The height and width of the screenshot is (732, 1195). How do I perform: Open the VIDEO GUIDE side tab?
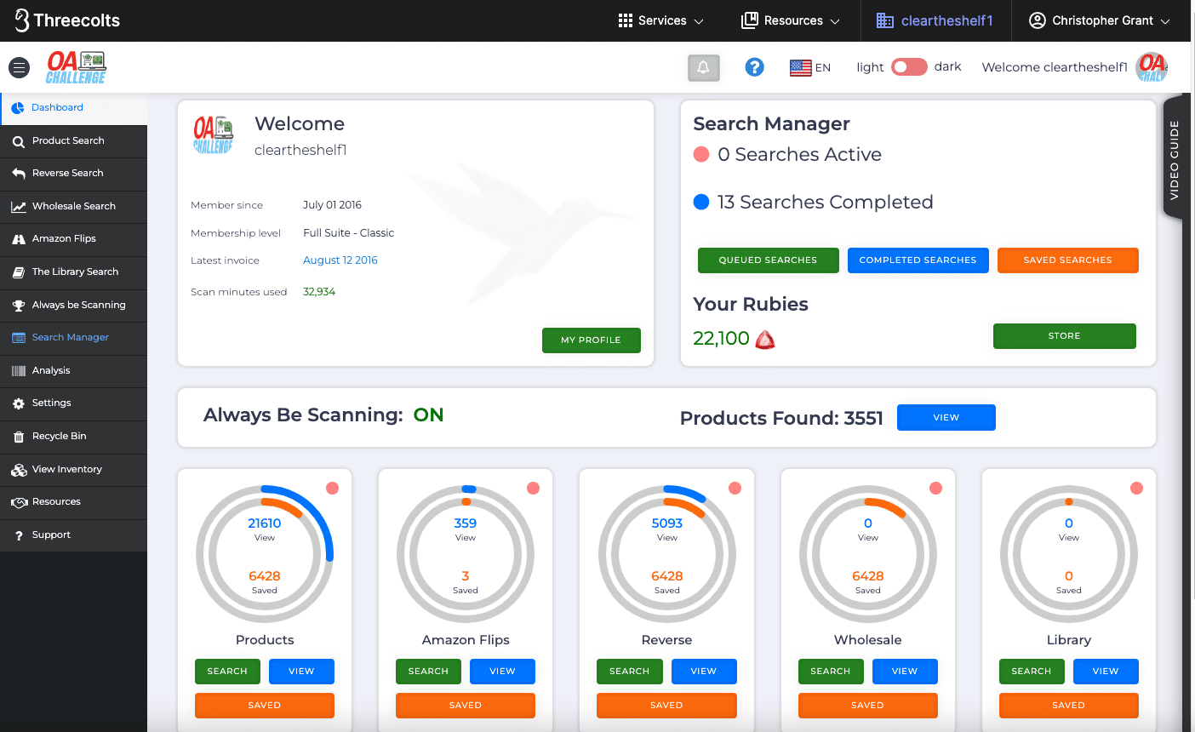pos(1174,160)
